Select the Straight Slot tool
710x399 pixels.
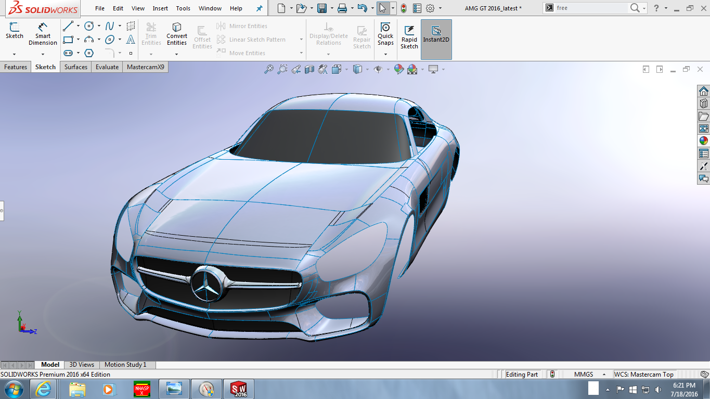[x=68, y=53]
